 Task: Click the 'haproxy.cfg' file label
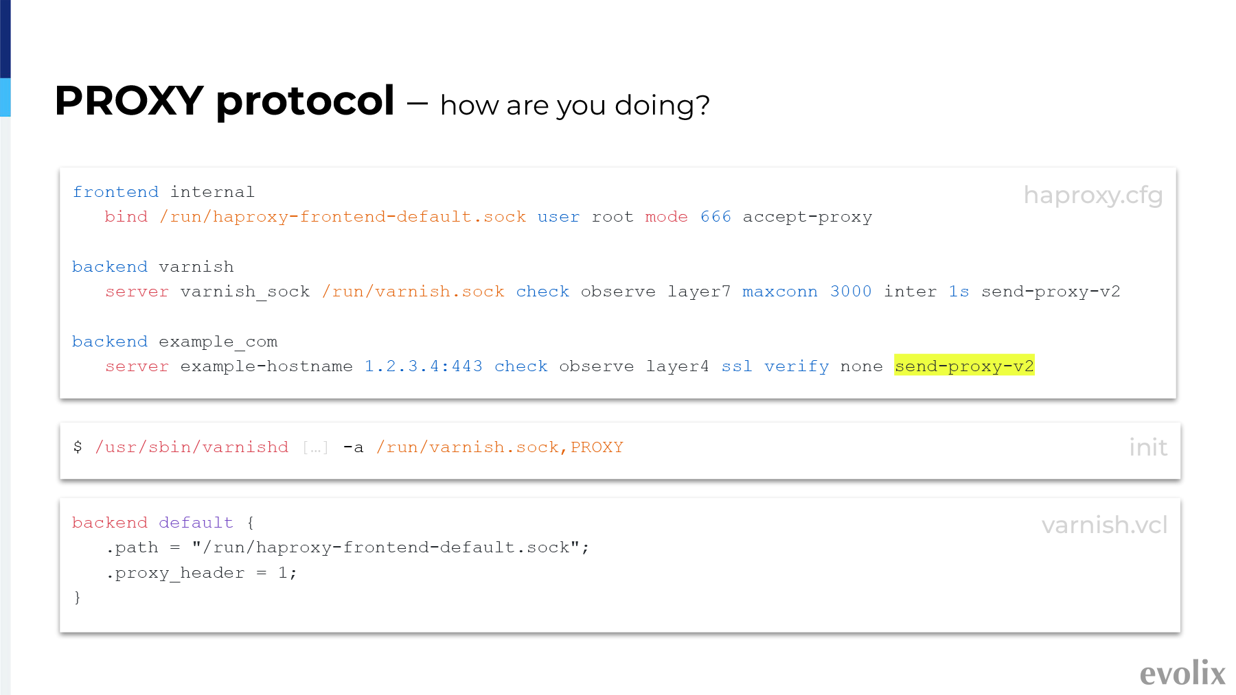[x=1093, y=196]
